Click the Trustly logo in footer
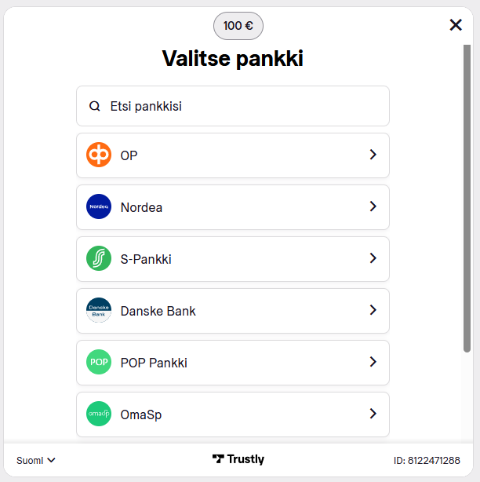Viewport: 480px width, 482px height. coord(238,460)
